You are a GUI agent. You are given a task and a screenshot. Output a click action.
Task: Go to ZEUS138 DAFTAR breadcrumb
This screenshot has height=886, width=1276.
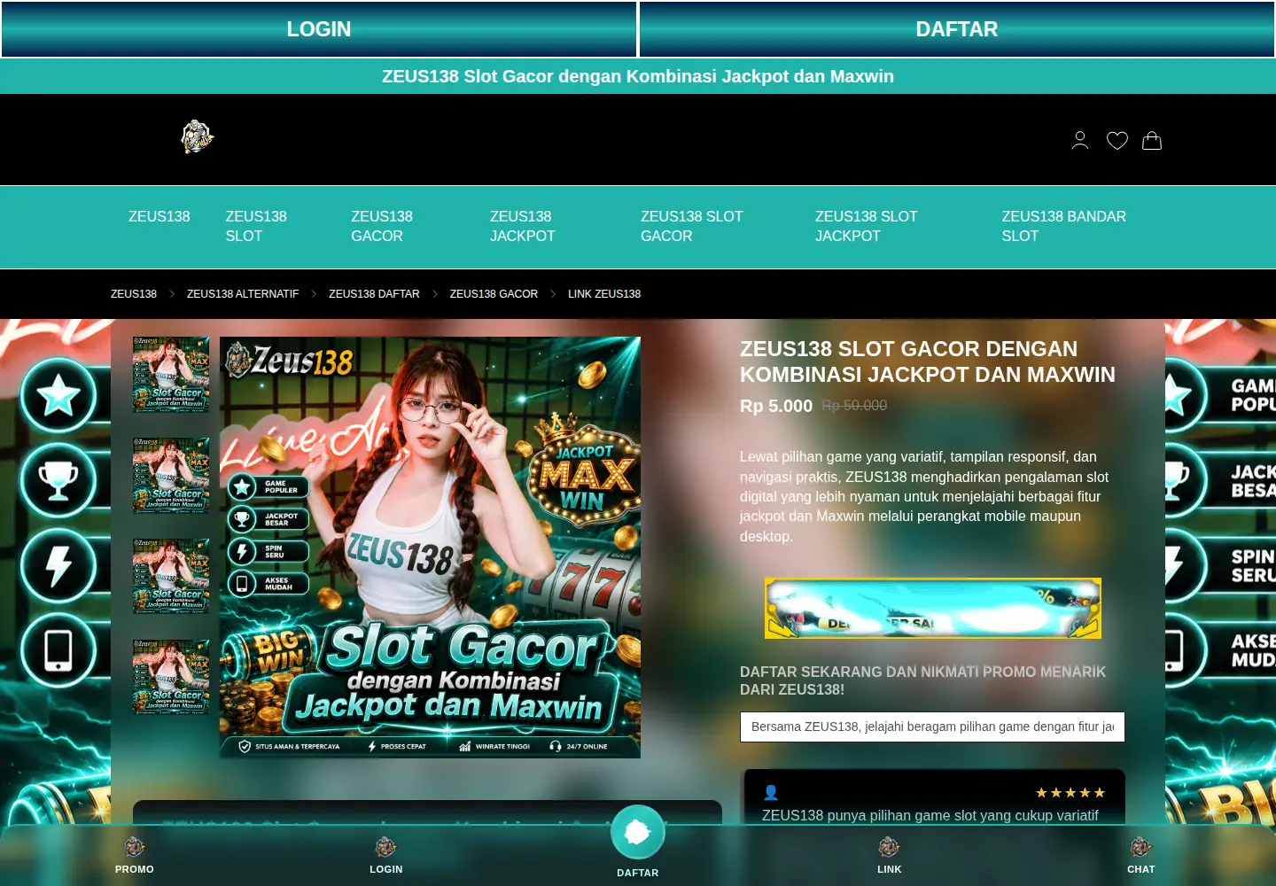(x=374, y=293)
